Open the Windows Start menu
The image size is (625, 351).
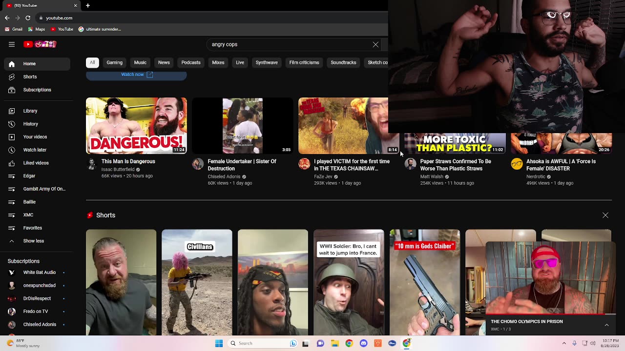tap(219, 343)
